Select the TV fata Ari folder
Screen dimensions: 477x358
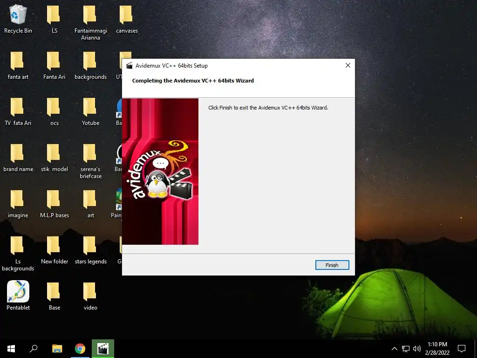coord(18,112)
